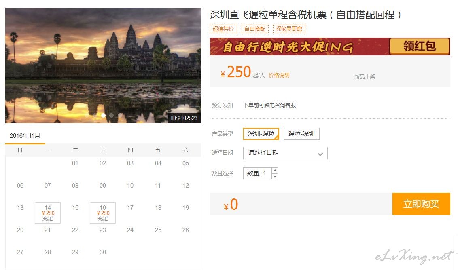Click the ¥250 起/人 starting price

242,72
